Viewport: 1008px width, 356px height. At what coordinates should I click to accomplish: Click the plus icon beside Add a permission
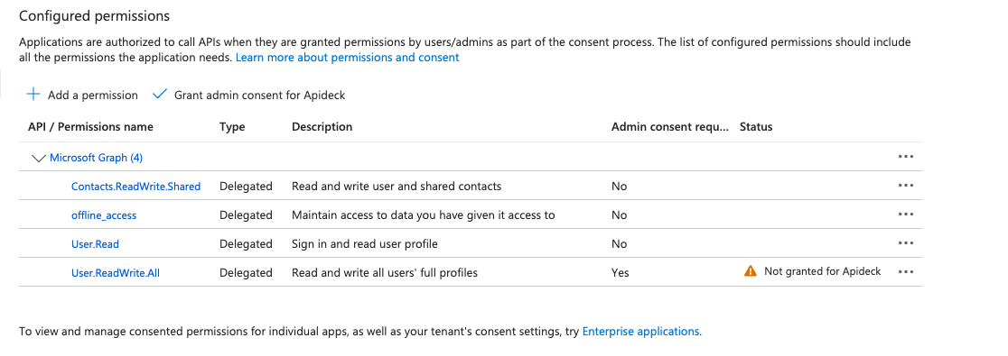coord(33,95)
